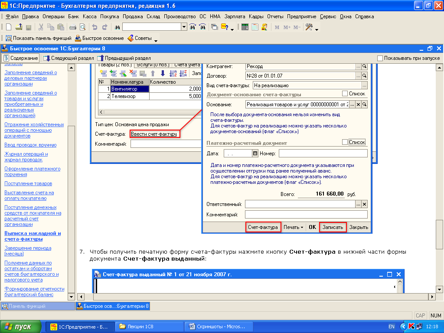Viewport: 444px width, 333px height.
Task: Click the blue down arrow icon above goods table
Action: coord(163,73)
